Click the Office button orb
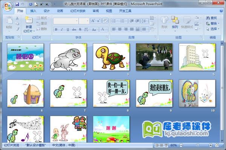The image size is (226, 150). click(8, 6)
